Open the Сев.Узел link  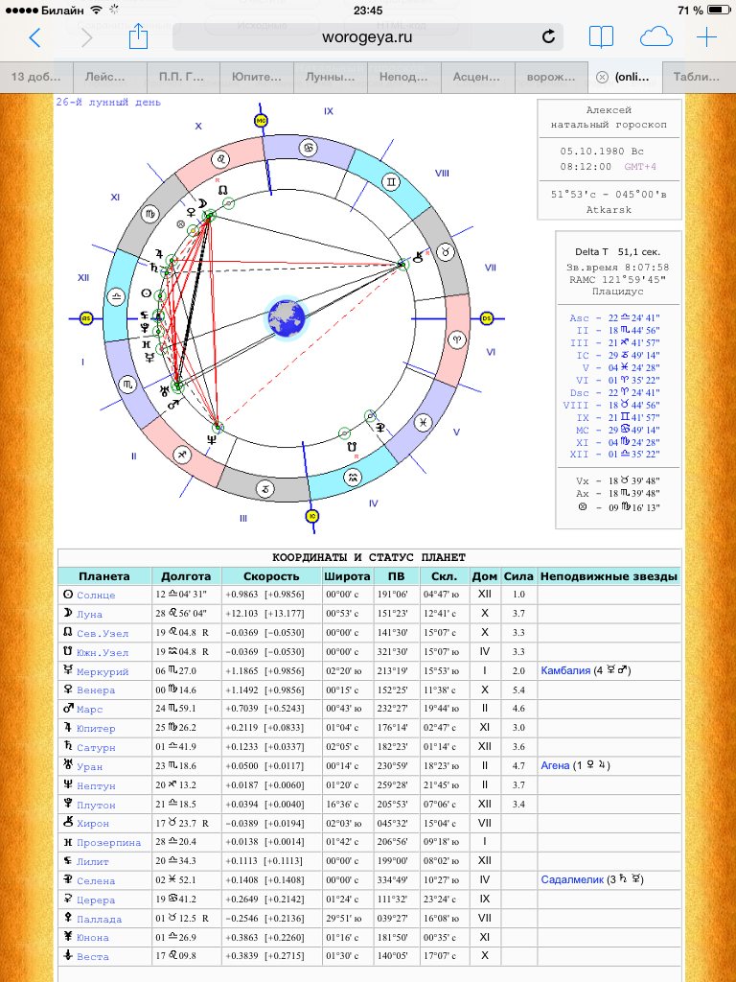[x=103, y=634]
